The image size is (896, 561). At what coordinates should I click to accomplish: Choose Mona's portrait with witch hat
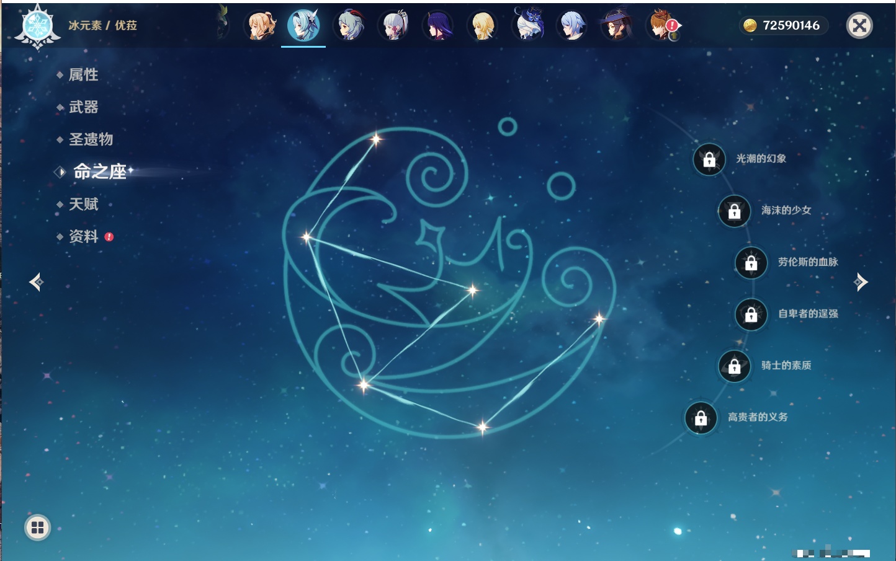(x=617, y=25)
